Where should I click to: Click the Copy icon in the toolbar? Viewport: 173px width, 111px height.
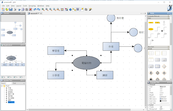(x=23, y=9)
